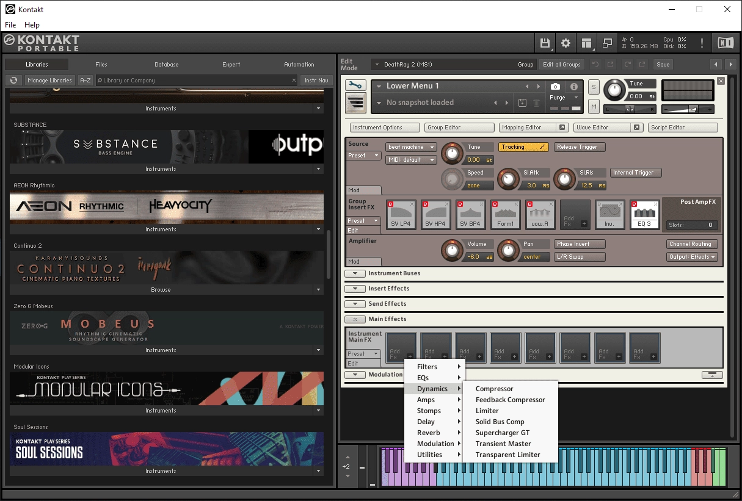
Task: Show the instrument info icon
Action: [x=574, y=87]
